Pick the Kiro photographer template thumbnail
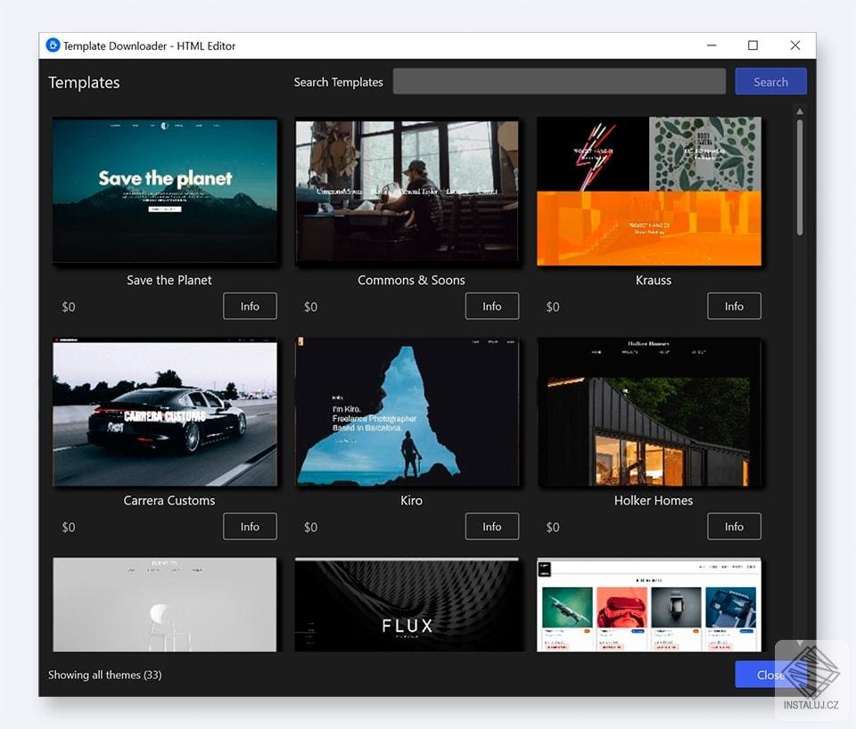 (x=407, y=412)
